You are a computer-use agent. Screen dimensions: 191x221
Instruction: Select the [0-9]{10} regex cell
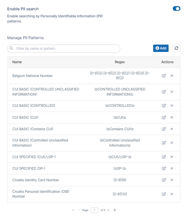120,194
